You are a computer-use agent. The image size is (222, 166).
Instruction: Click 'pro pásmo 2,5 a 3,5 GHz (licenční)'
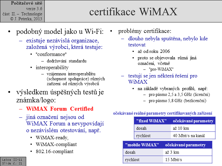click(179, 95)
